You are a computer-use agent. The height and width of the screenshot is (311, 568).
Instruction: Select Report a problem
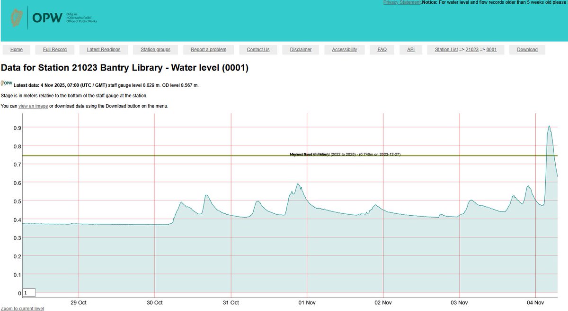209,49
